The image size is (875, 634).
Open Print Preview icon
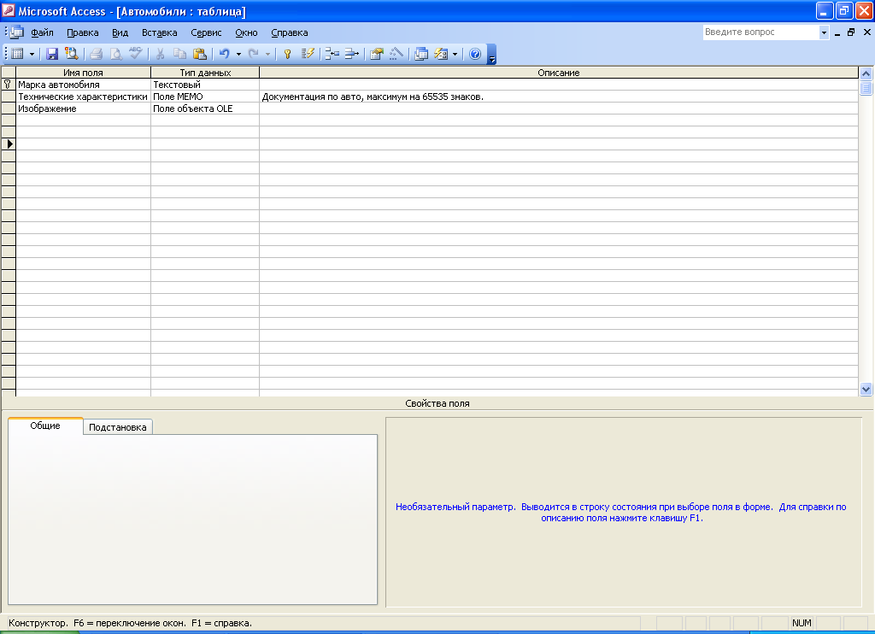click(x=115, y=54)
